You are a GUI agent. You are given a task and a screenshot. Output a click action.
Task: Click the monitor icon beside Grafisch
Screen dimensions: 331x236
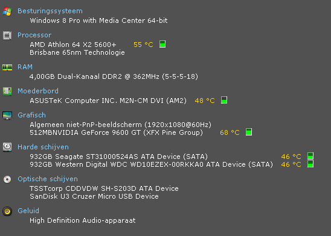tap(7, 115)
